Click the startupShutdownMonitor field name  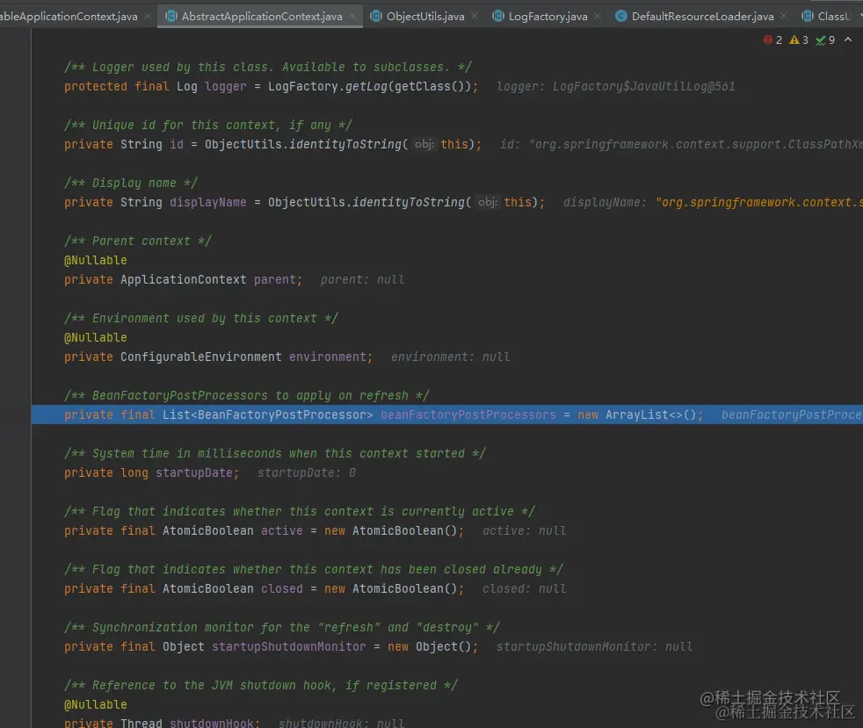[289, 646]
